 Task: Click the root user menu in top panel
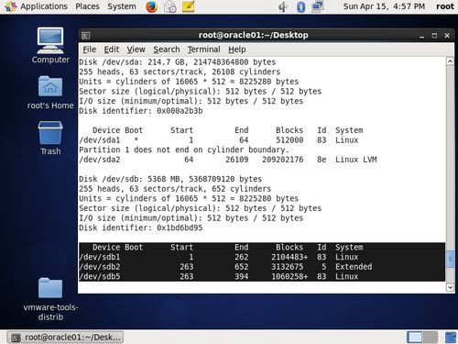[445, 6]
